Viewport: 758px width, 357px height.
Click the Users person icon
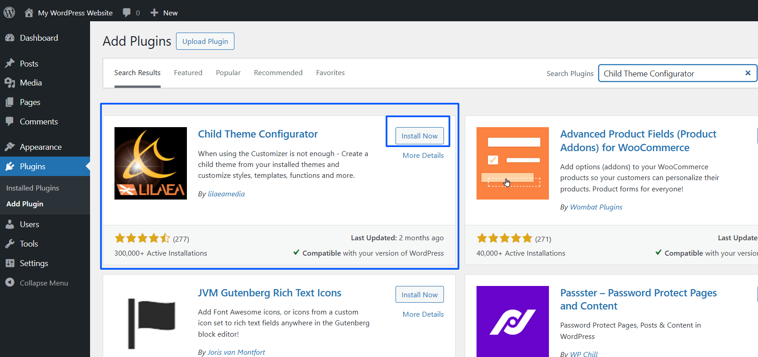[10, 224]
